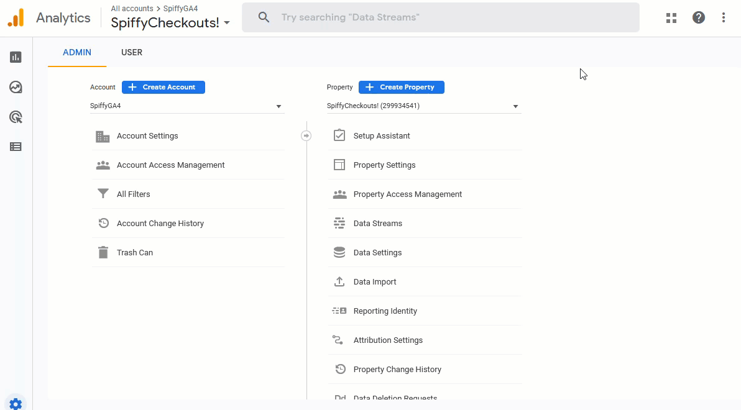Click the Data Streams icon

339,224
